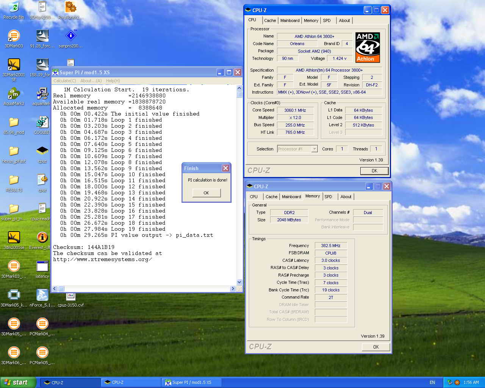Image resolution: width=485 pixels, height=388 pixels.
Task: Click the CAS# Latency value 3.0 clocks
Action: pyautogui.click(x=331, y=260)
